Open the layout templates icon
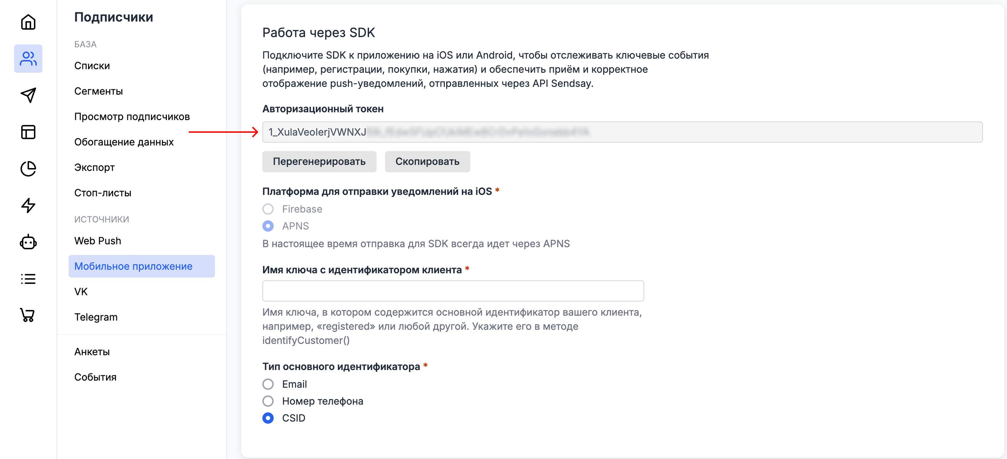Screen dimensions: 1007x459 point(28,132)
